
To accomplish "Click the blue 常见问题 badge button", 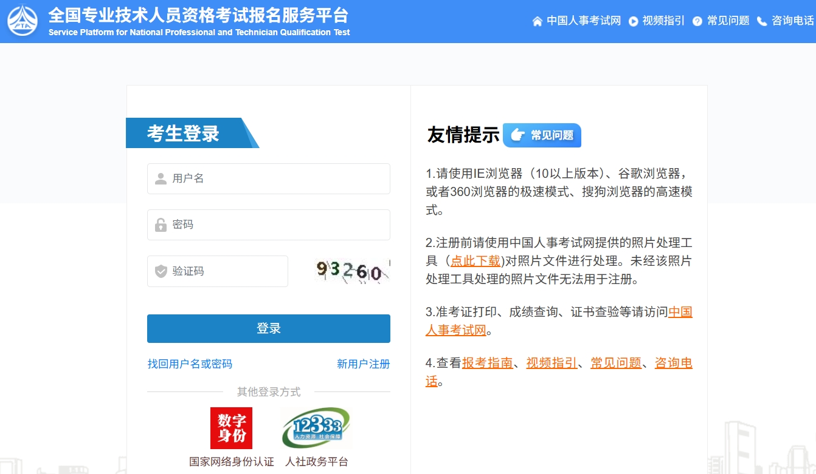I will click(x=542, y=135).
